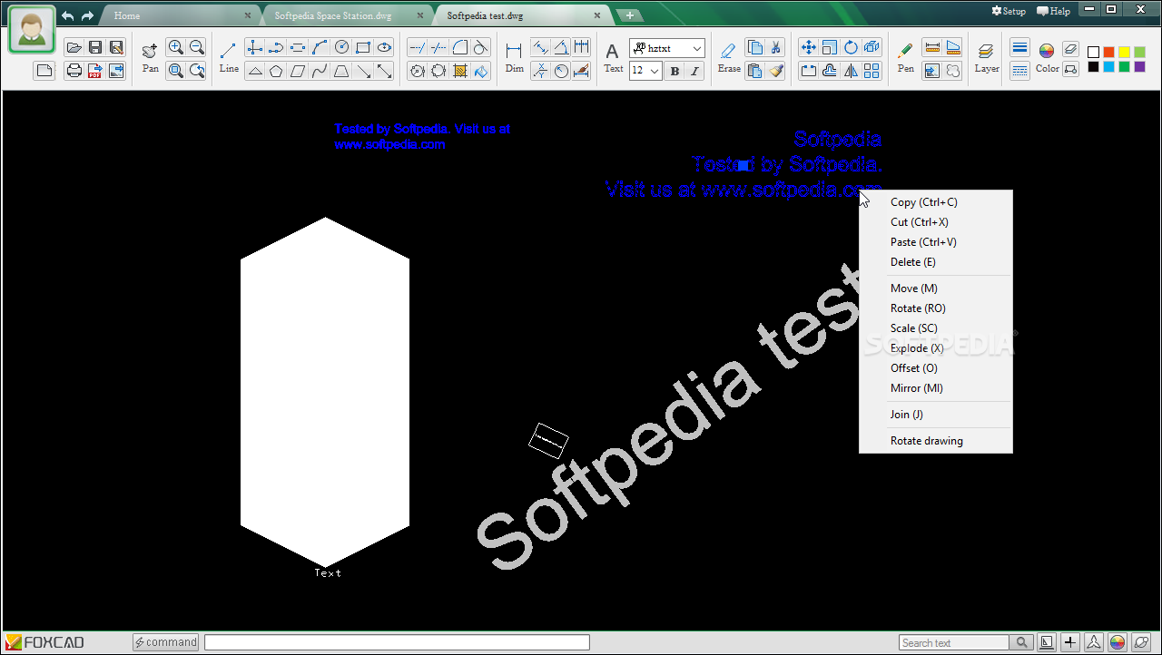Close the Softpedia test.dwg tab
This screenshot has width=1162, height=655.
(x=596, y=15)
